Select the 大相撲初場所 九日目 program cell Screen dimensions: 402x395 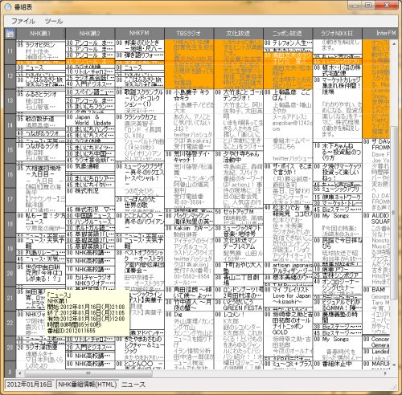click(x=41, y=188)
